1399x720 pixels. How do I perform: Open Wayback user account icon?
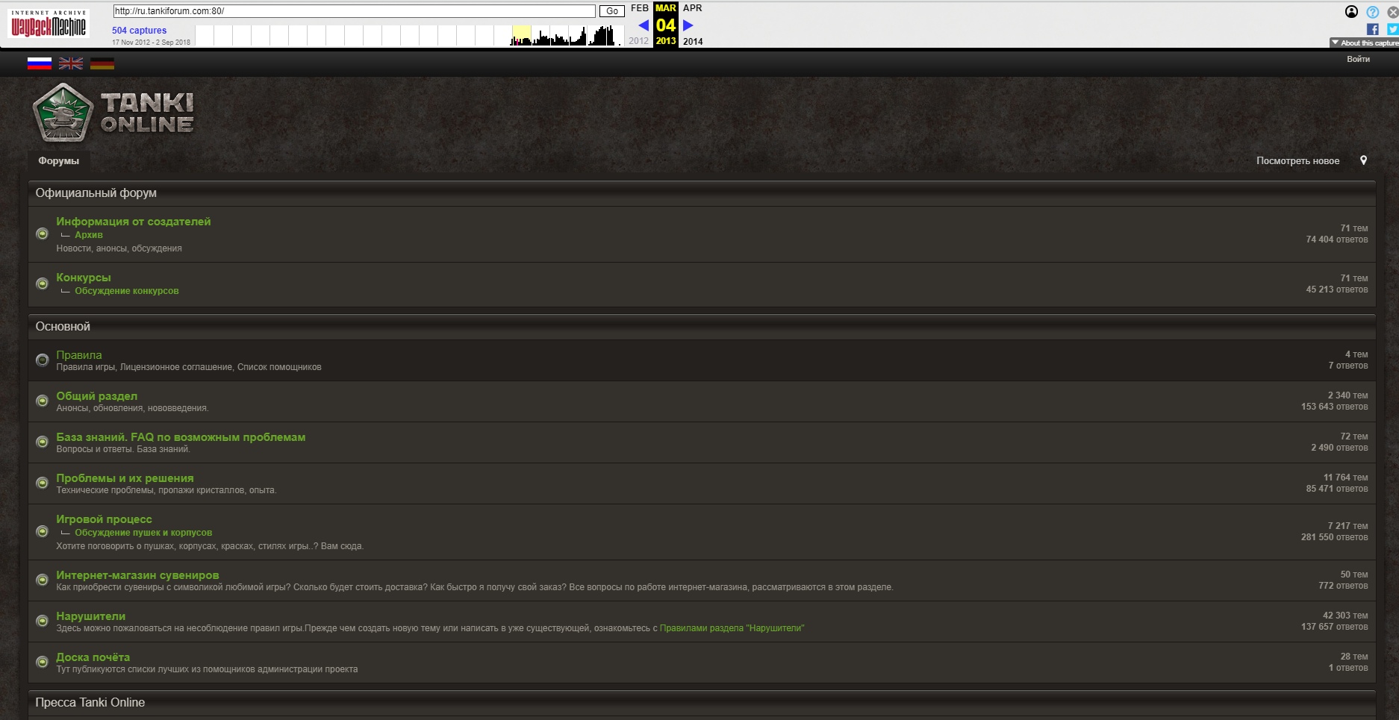(1351, 11)
